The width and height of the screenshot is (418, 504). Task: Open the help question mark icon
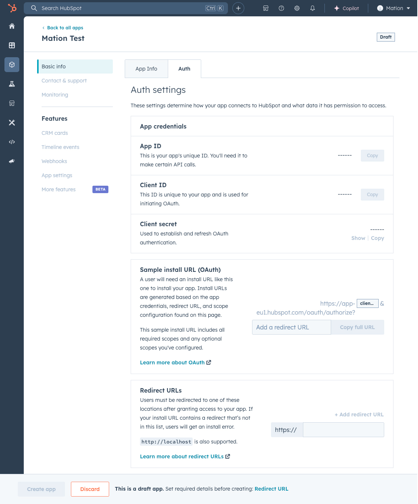tap(281, 8)
